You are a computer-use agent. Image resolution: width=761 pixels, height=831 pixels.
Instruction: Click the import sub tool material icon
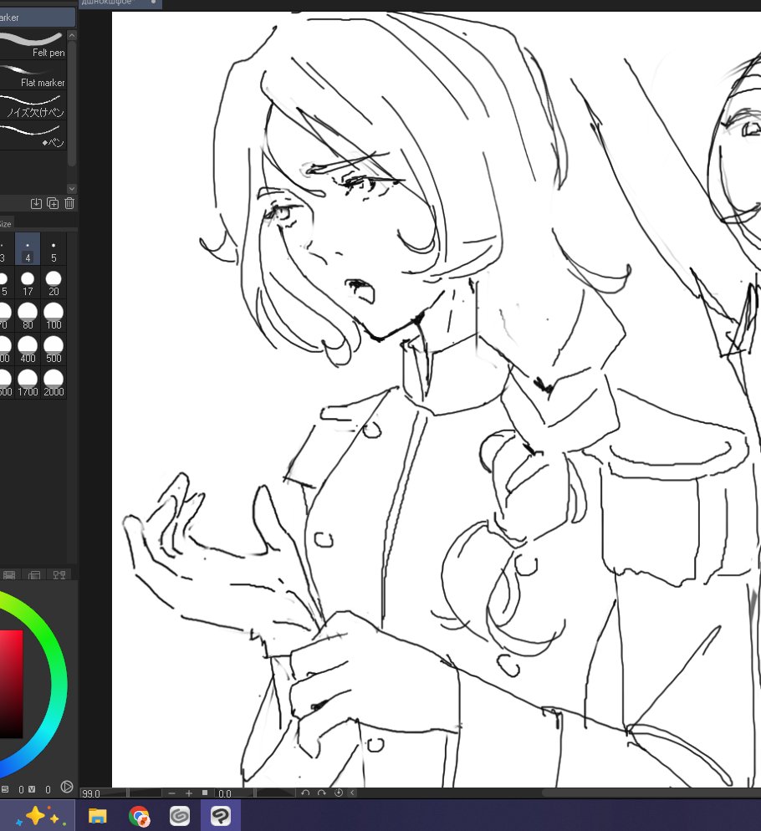pos(36,203)
